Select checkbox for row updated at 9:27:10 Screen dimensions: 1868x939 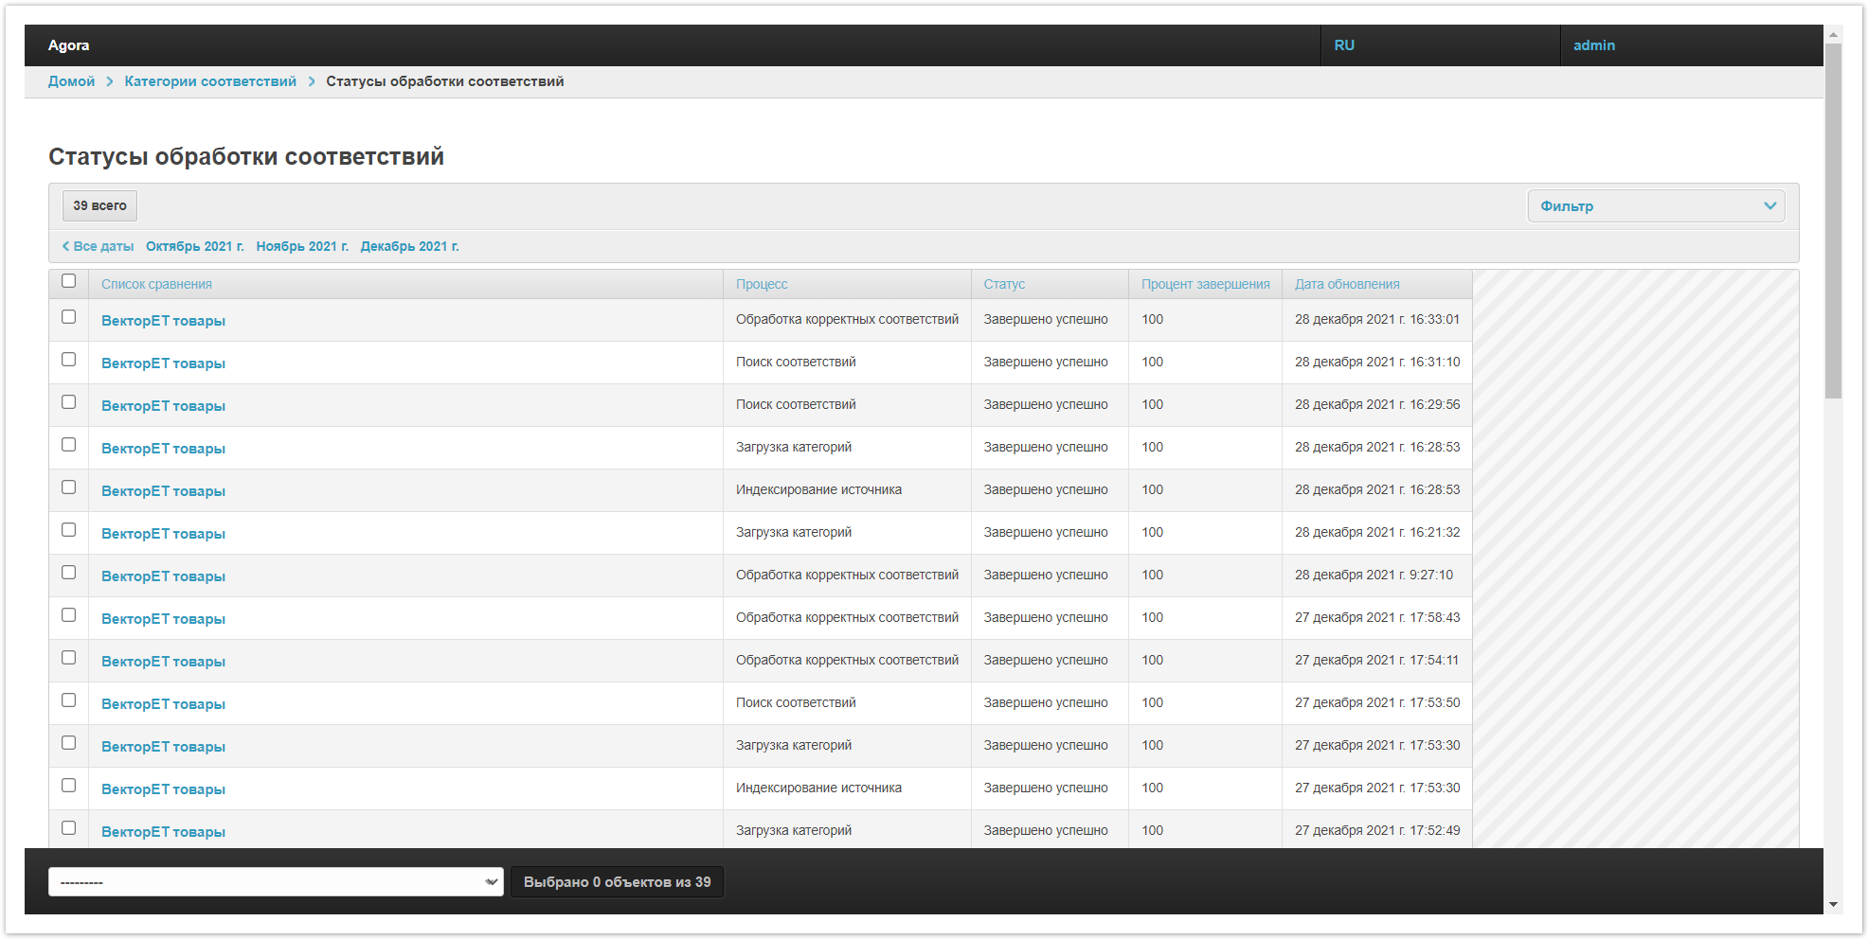click(68, 573)
